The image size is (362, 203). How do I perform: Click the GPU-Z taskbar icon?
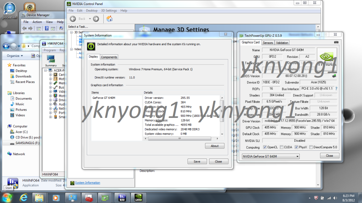[105, 198]
